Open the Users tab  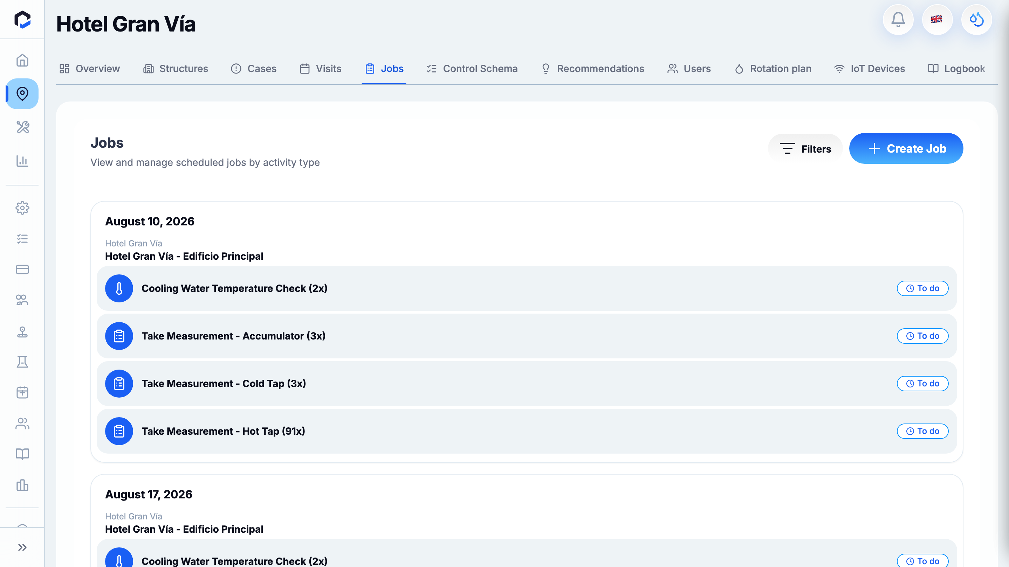(689, 69)
